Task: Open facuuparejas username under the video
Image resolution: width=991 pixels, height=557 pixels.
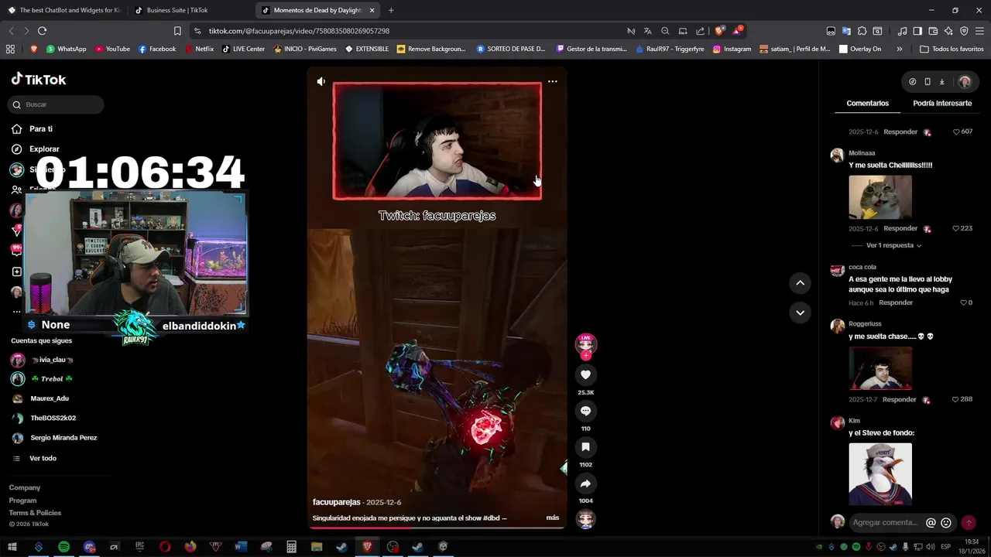Action: click(x=337, y=502)
